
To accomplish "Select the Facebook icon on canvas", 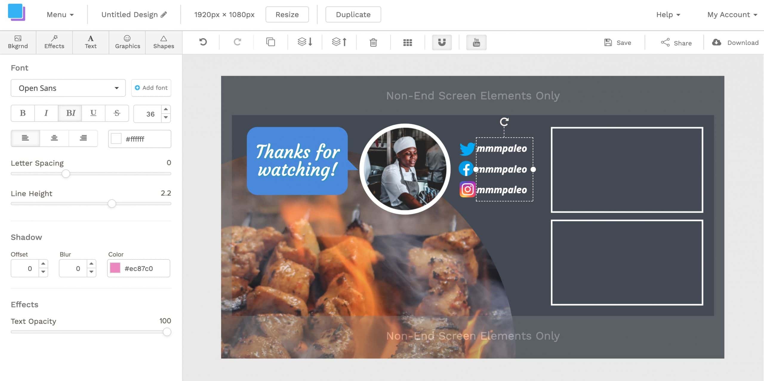I will 466,169.
